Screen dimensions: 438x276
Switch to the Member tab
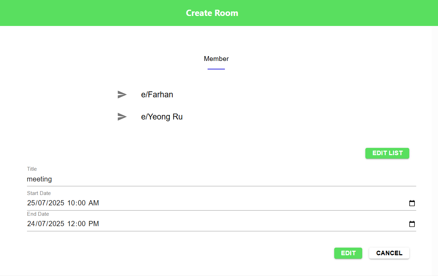point(216,59)
